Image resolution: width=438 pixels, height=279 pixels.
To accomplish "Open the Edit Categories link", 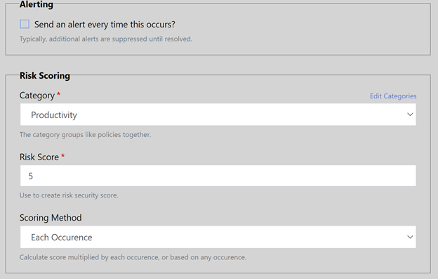I will coord(393,96).
